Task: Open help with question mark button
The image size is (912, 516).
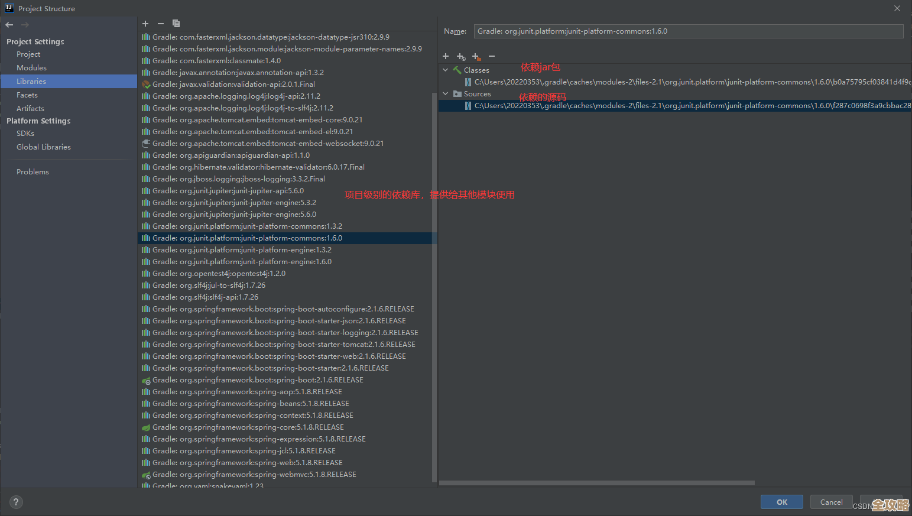Action: click(16, 502)
